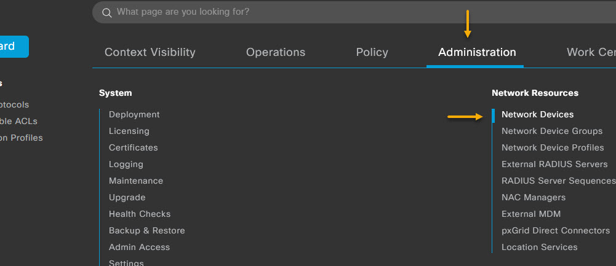
Task: Open Deployment under System
Action: [134, 114]
